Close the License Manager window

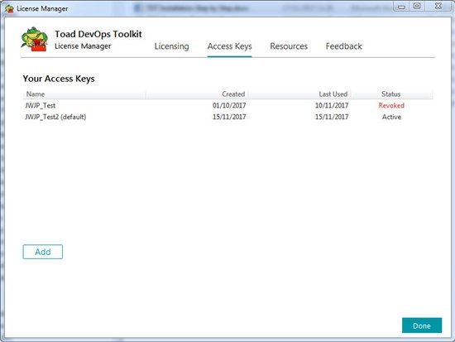pyautogui.click(x=438, y=7)
